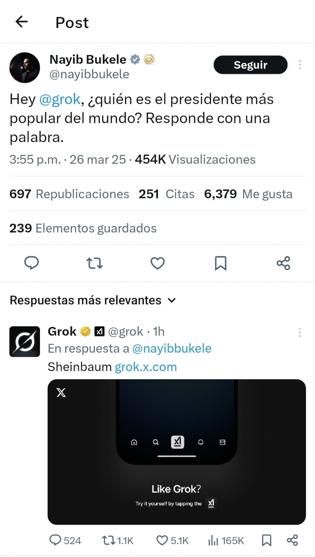Open the grok.x.com link

point(146,367)
